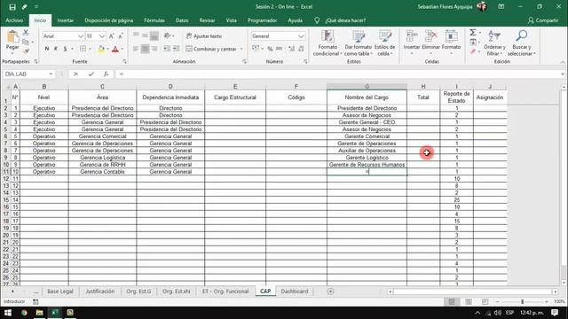Open the number format General dropdown
The width and height of the screenshot is (568, 319).
pos(301,36)
